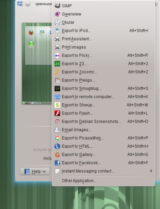Click the Alt+Shift+R shortcut text

pyautogui.click(x=138, y=55)
